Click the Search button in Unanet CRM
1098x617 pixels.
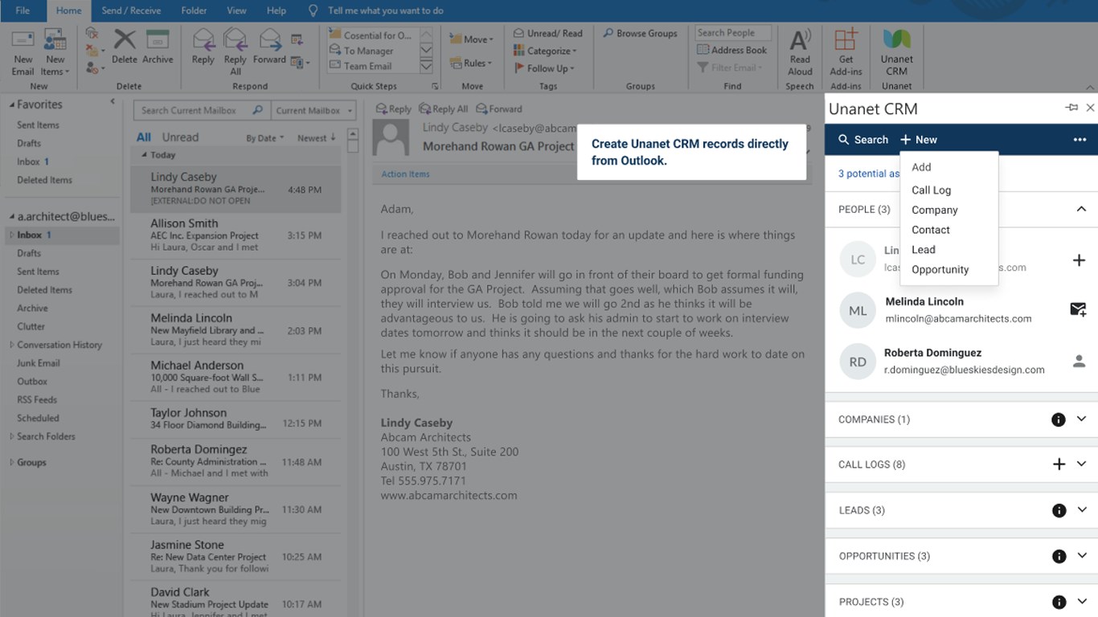[862, 140]
